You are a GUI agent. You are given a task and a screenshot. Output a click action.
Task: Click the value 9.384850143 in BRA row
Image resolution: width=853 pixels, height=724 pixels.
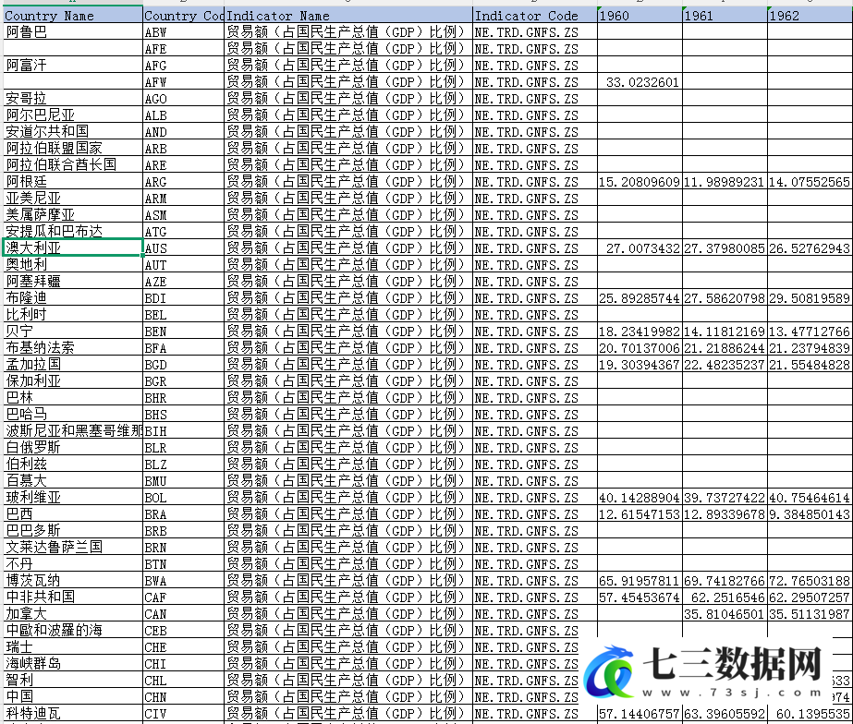coord(810,514)
